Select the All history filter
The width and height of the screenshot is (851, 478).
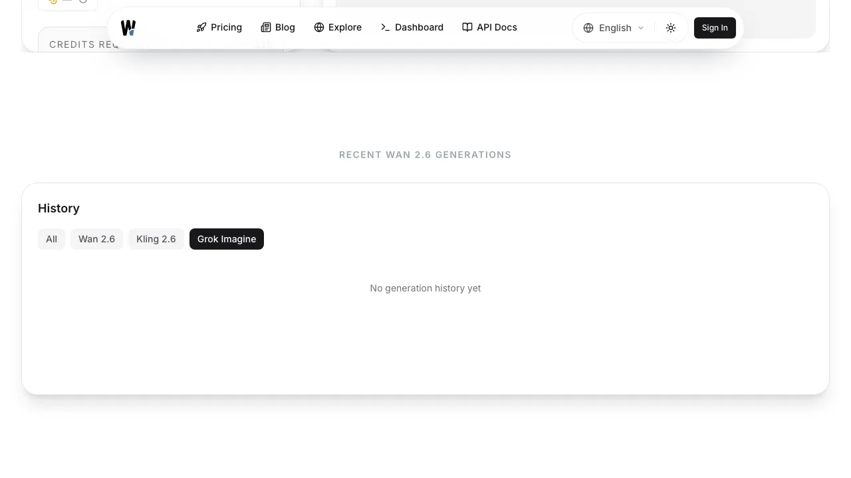point(52,239)
